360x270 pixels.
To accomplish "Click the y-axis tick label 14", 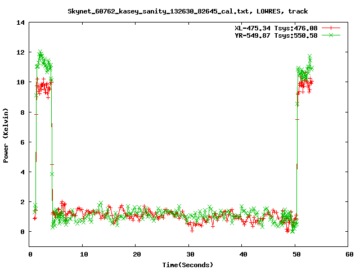I will pos(20,22).
